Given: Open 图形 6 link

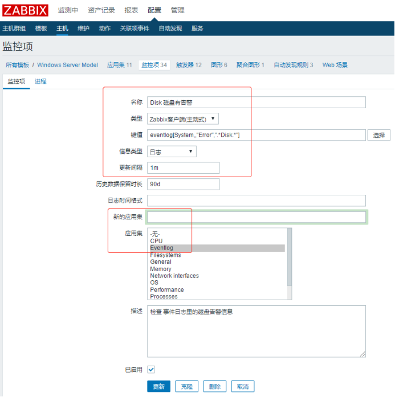Looking at the screenshot, I should [219, 65].
